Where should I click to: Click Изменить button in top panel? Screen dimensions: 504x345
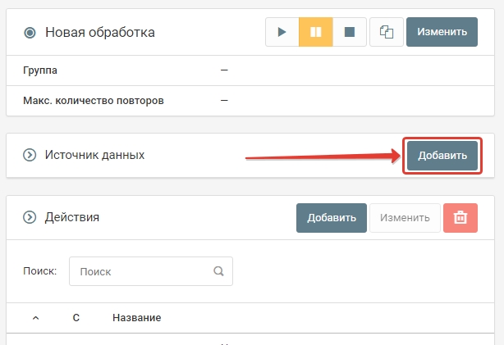442,33
